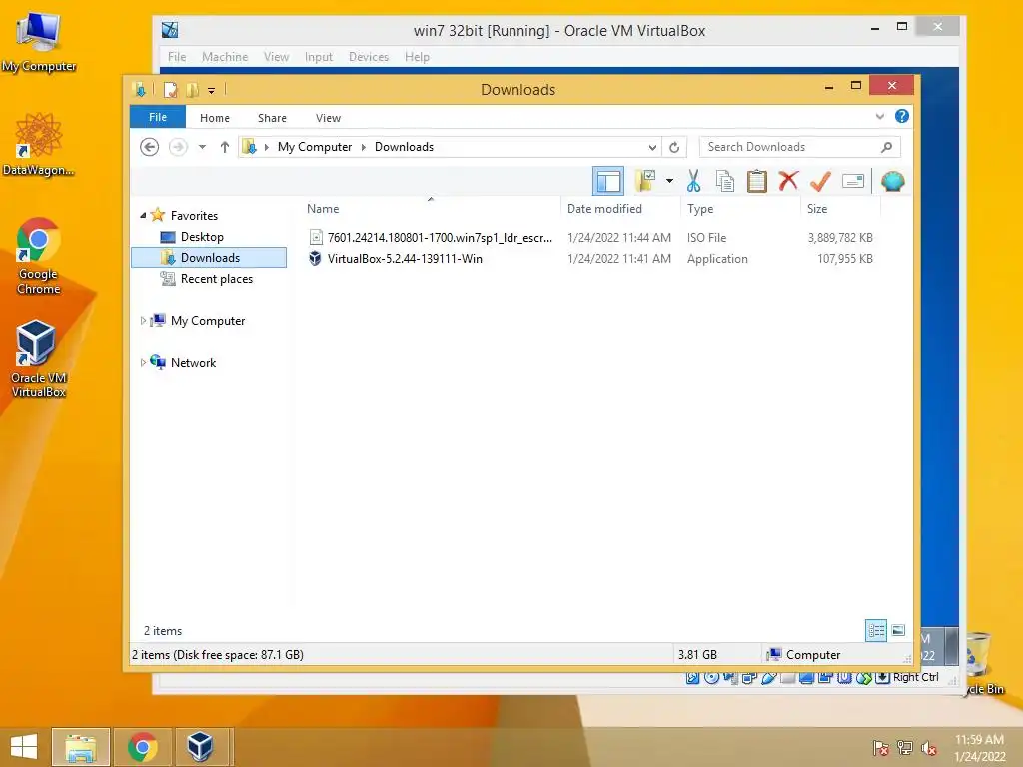
Task: Open dropdown arrow beside folder options icon
Action: (x=669, y=181)
